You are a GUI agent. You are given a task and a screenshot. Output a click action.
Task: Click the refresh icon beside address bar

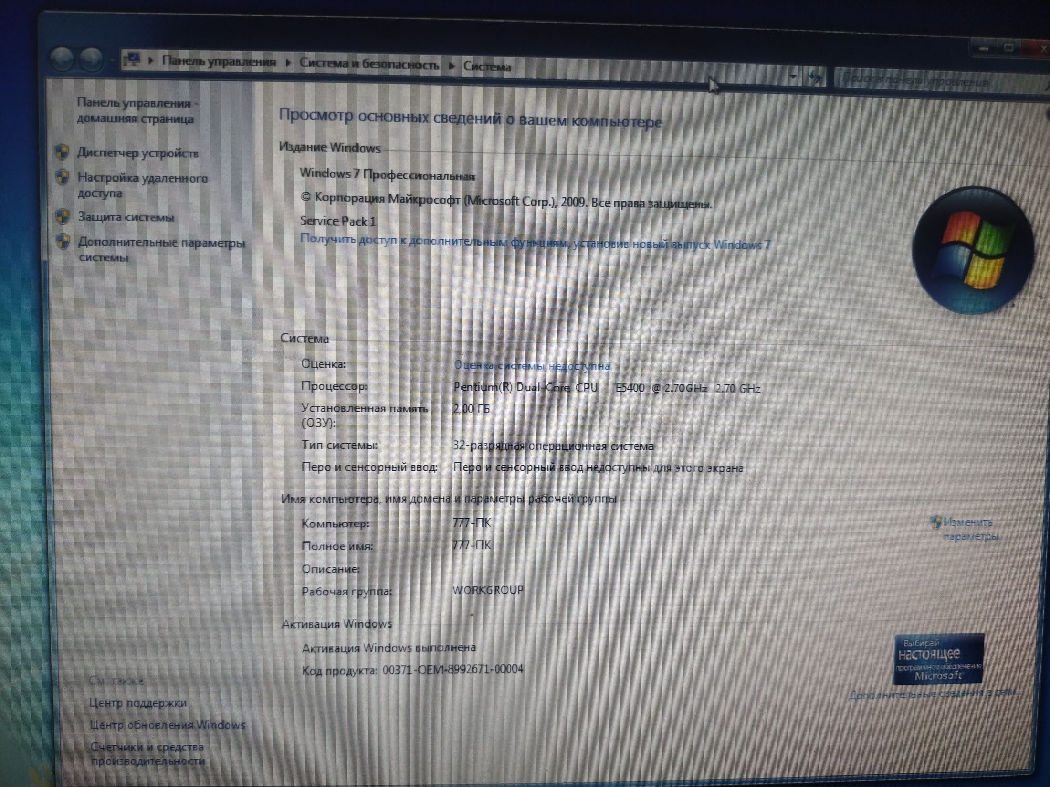(x=815, y=77)
